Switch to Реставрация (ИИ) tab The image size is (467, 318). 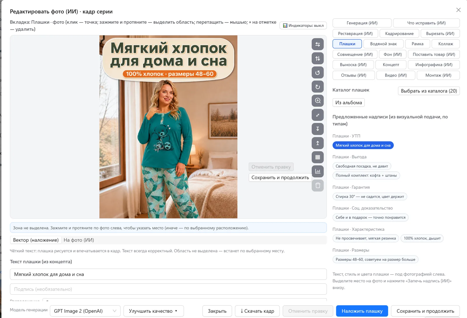355,33
